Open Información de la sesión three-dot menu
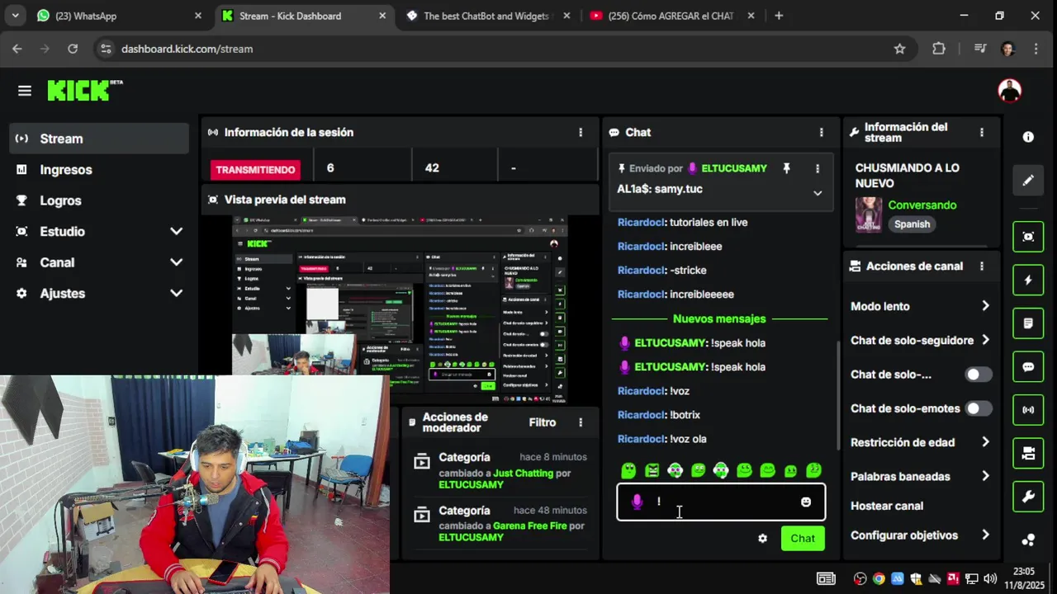Image resolution: width=1057 pixels, height=594 pixels. (581, 132)
